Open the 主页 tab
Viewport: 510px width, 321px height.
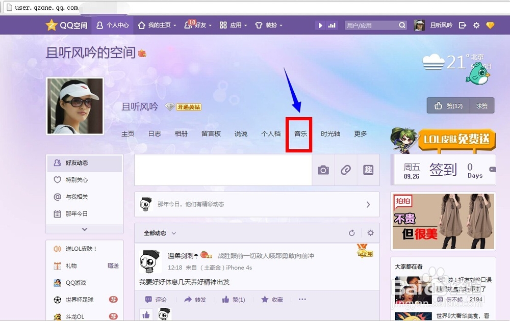tap(128, 133)
